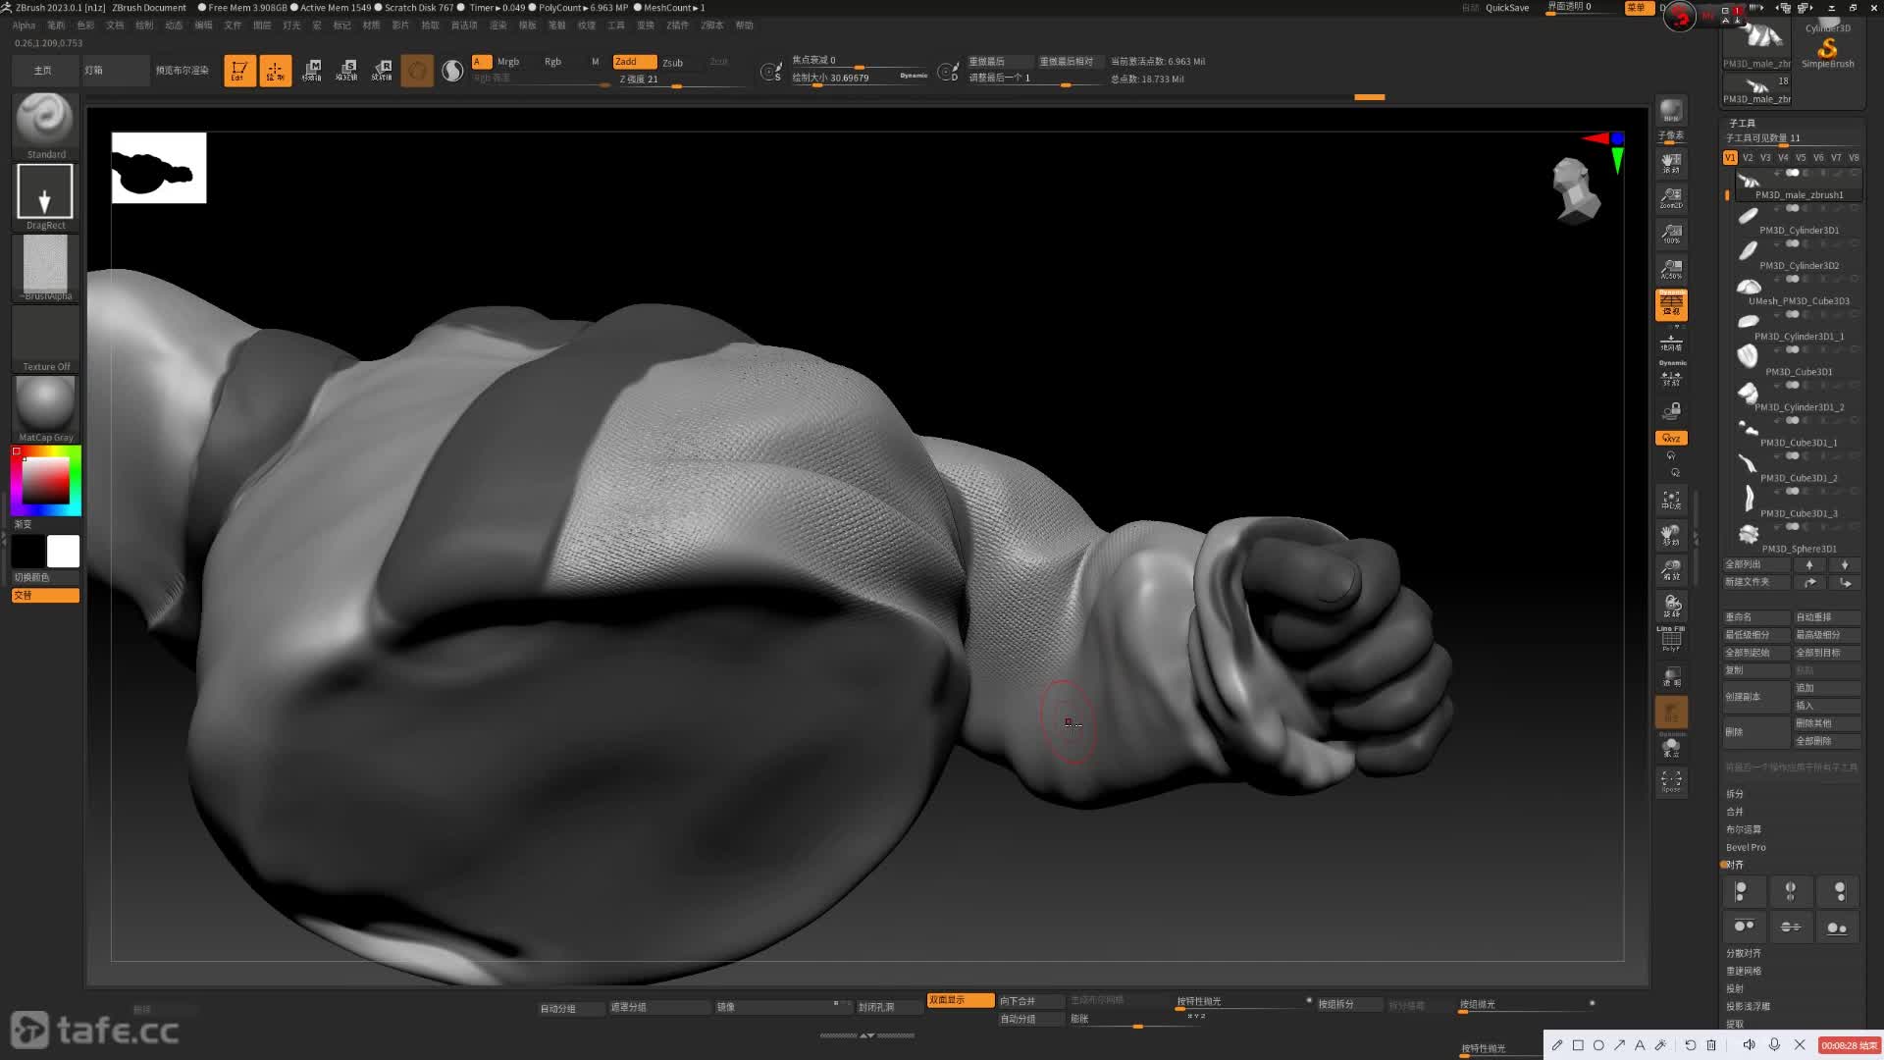Toggle the XYZ rotation mode button
1884x1060 pixels.
[x=1671, y=438]
